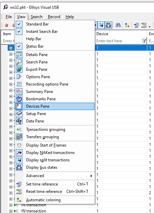Click the split transactions menu icon
The width and height of the screenshot is (154, 213).
coord(19,160)
